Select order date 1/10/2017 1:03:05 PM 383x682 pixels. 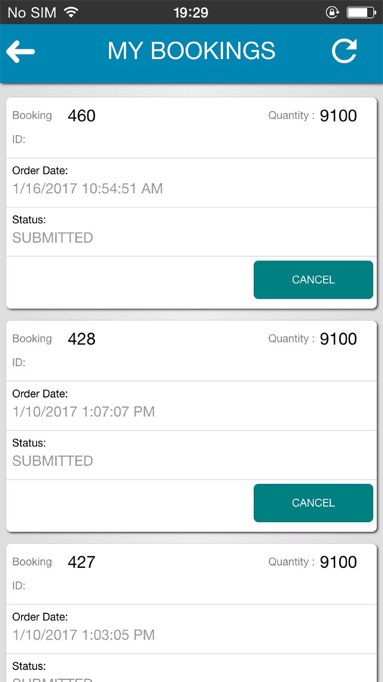tap(83, 635)
